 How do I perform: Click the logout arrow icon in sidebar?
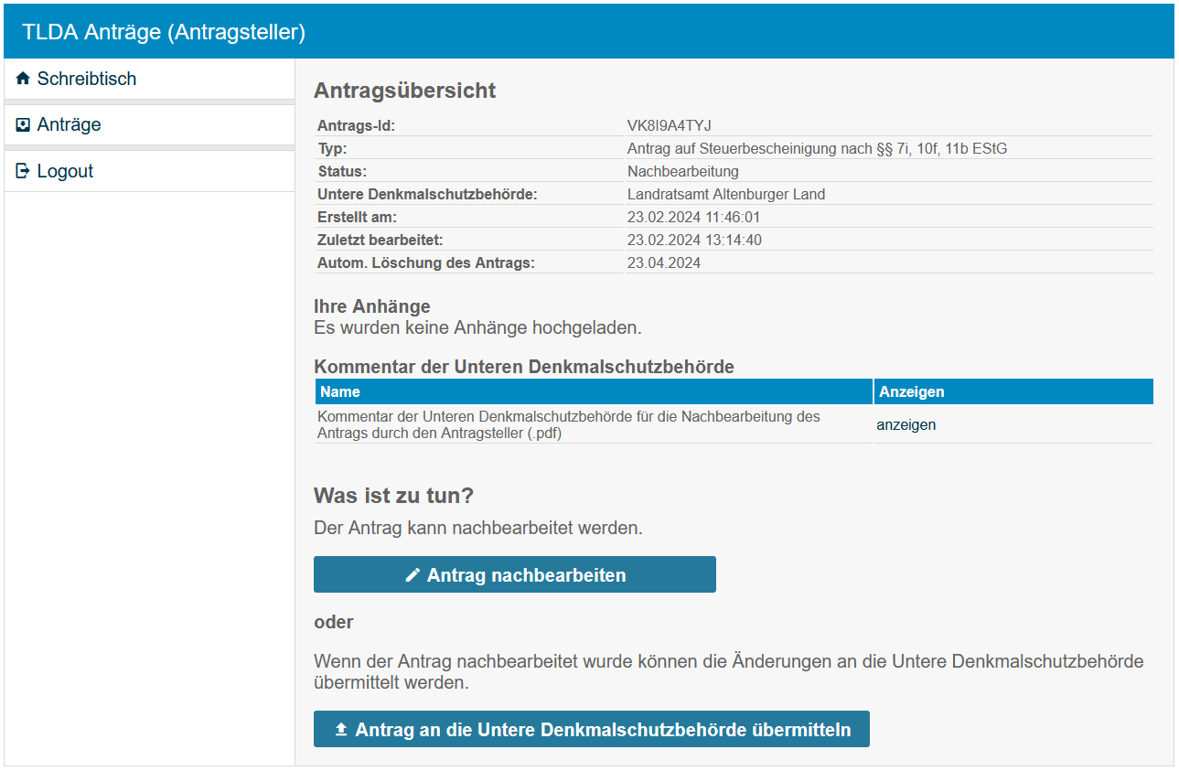23,171
